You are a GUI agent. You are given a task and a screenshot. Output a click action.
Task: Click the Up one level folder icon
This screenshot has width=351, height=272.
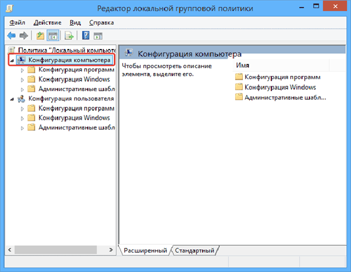pyautogui.click(x=40, y=36)
